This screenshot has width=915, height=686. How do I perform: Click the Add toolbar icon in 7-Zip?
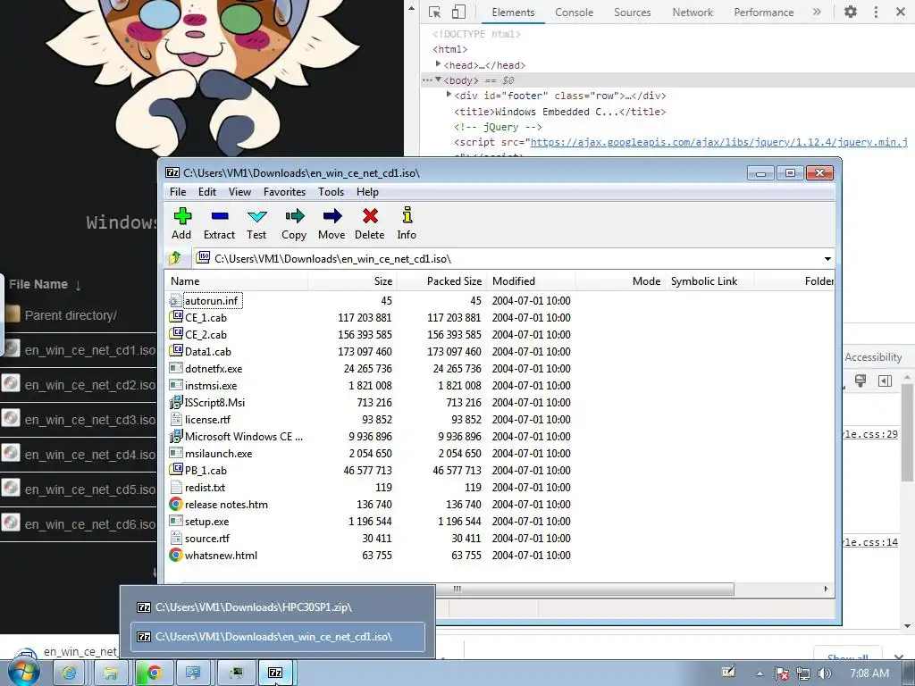(x=181, y=223)
